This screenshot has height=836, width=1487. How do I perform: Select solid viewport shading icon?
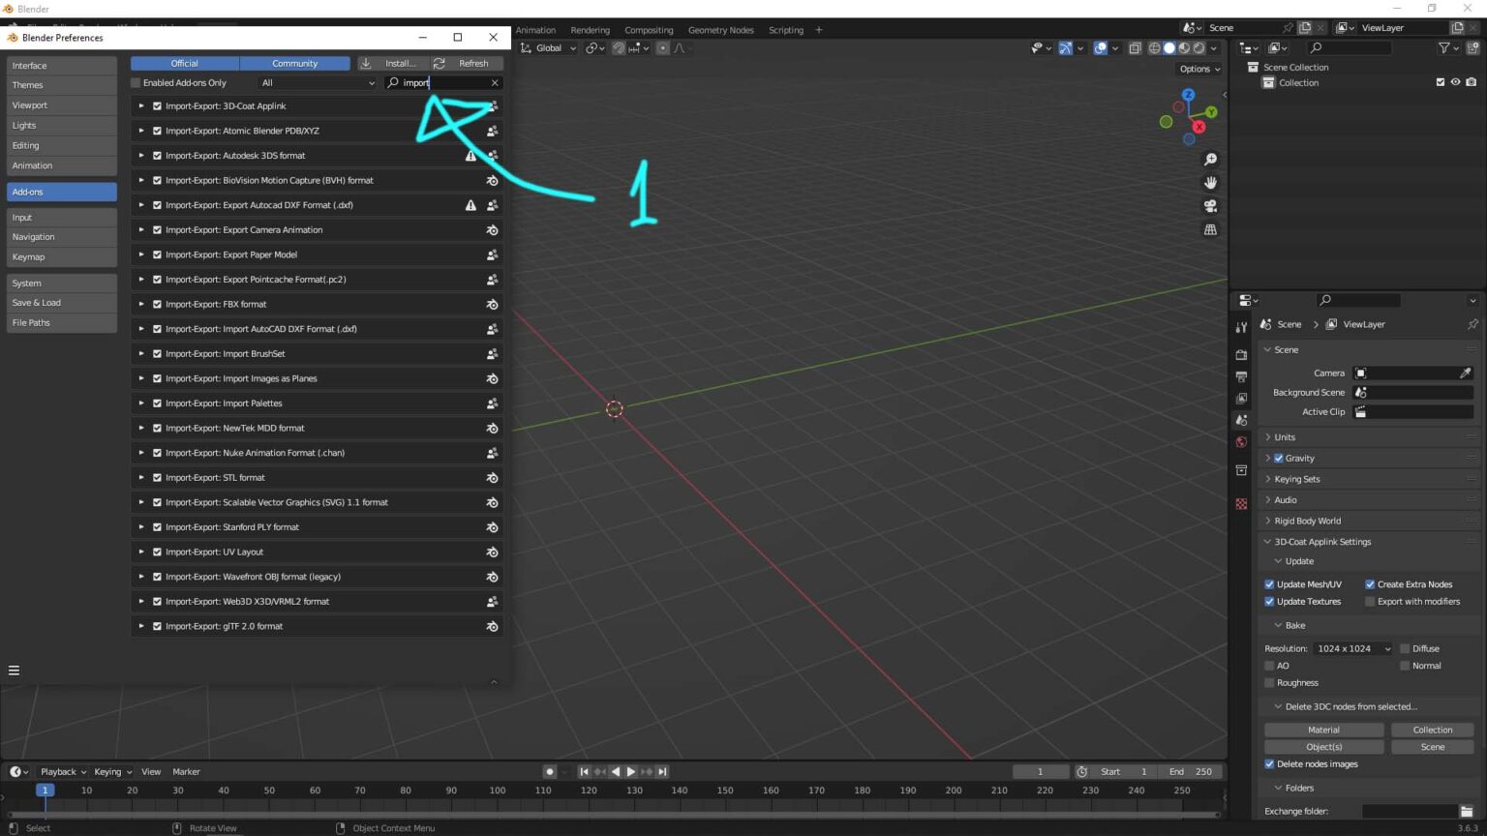(x=1168, y=47)
